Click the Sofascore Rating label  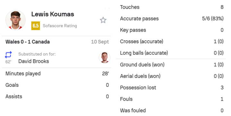60,26
